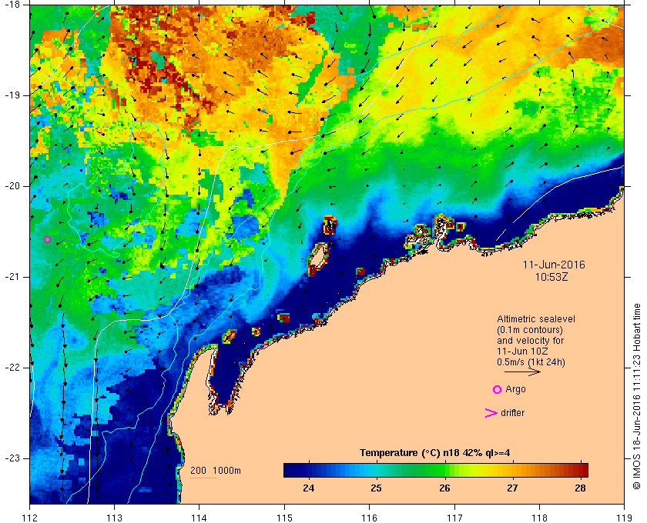Viewport: 647px width, 523px height.
Task: Click the 'and velocity for' text line
Action: 530,341
